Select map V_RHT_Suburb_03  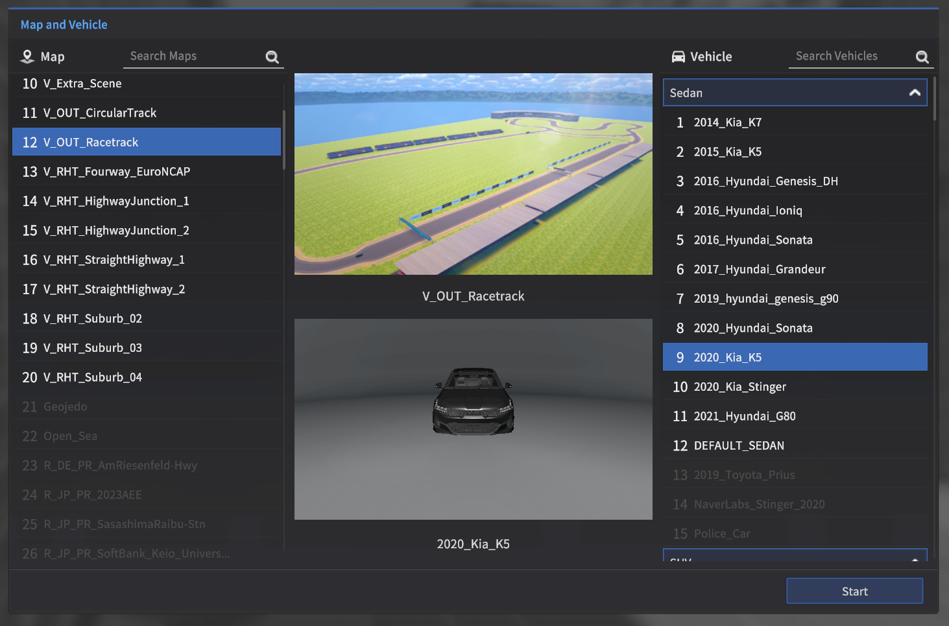(x=147, y=348)
